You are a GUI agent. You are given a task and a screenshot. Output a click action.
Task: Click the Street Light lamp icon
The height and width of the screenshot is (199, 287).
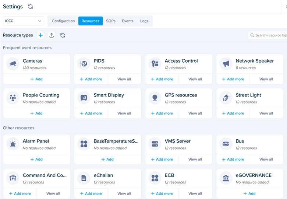[x=226, y=98]
